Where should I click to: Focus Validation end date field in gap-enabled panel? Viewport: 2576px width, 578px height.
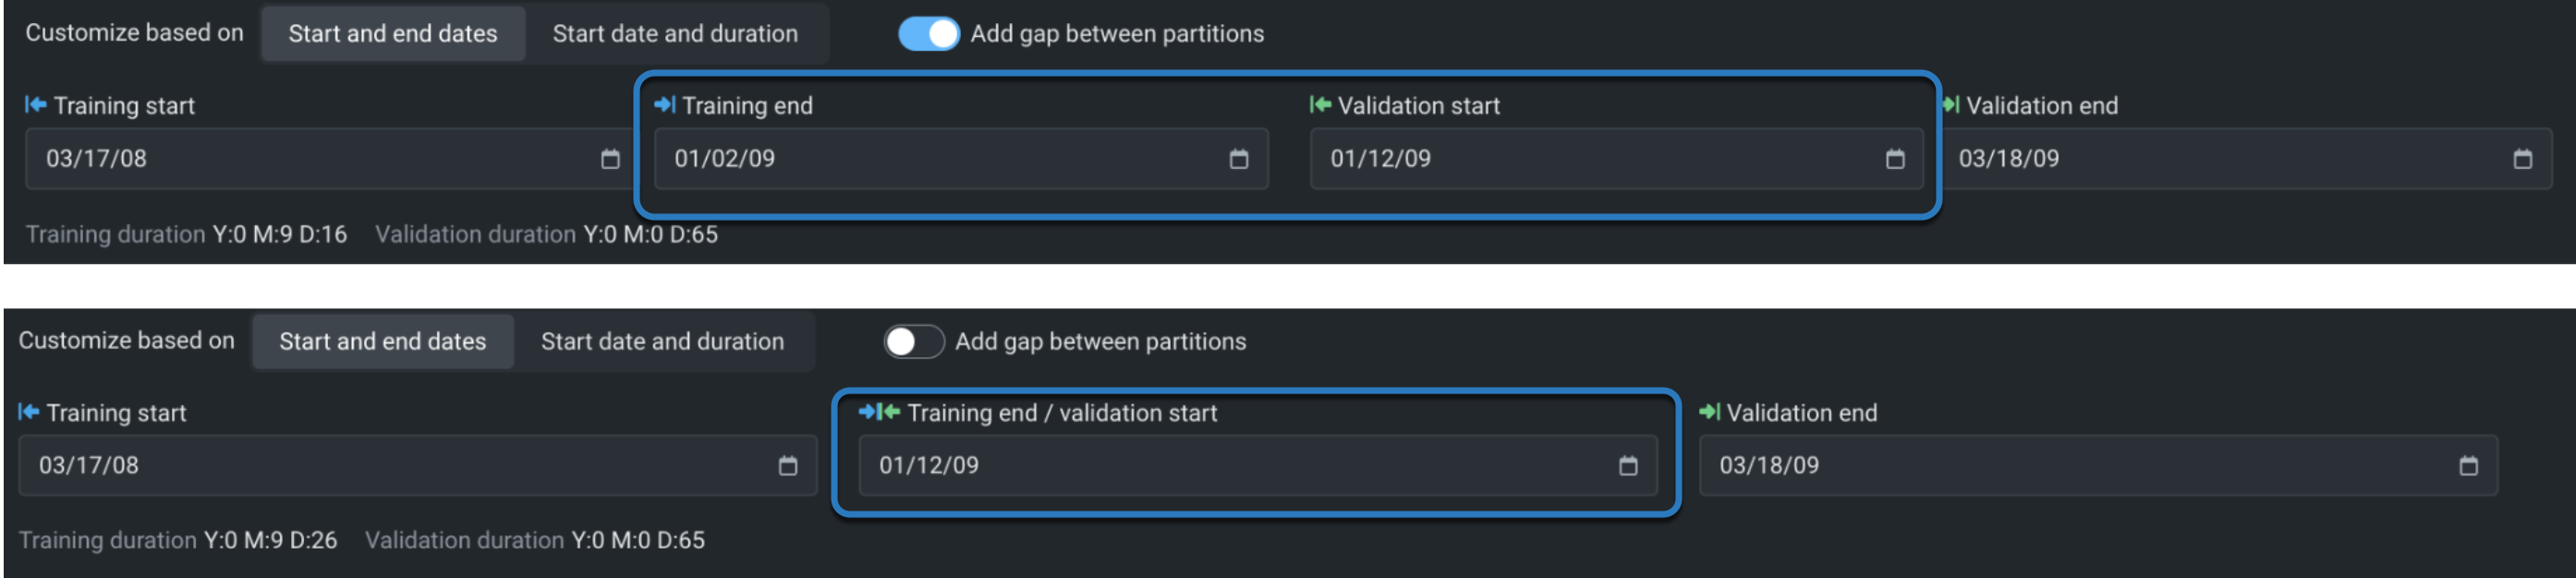pyautogui.click(x=2220, y=159)
